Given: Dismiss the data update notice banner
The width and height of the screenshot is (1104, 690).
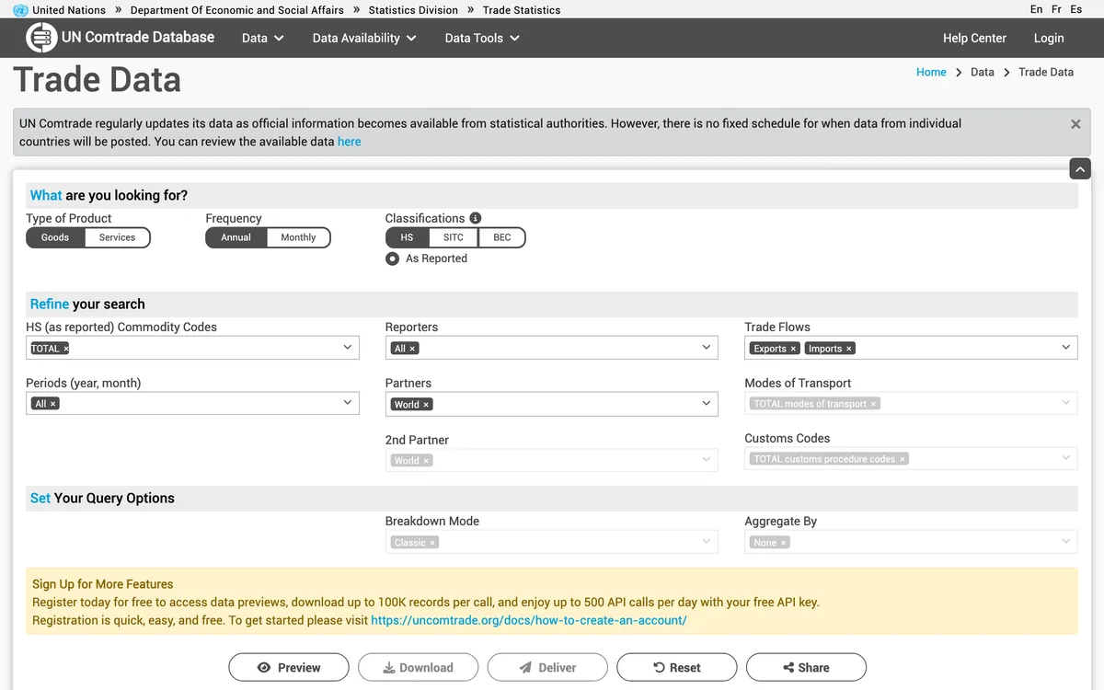Looking at the screenshot, I should coord(1075,124).
